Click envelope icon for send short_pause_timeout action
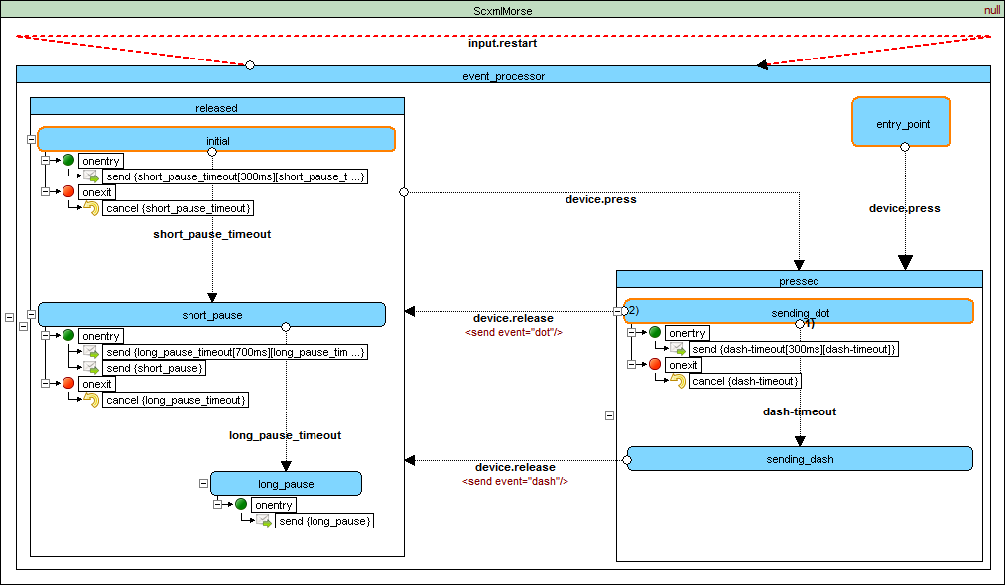This screenshot has width=1007, height=587. pyautogui.click(x=92, y=176)
